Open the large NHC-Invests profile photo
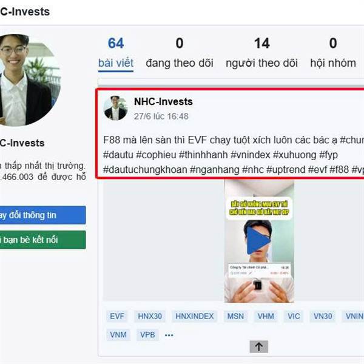Image resolution: width=364 pixels, height=364 pixels. [29, 80]
